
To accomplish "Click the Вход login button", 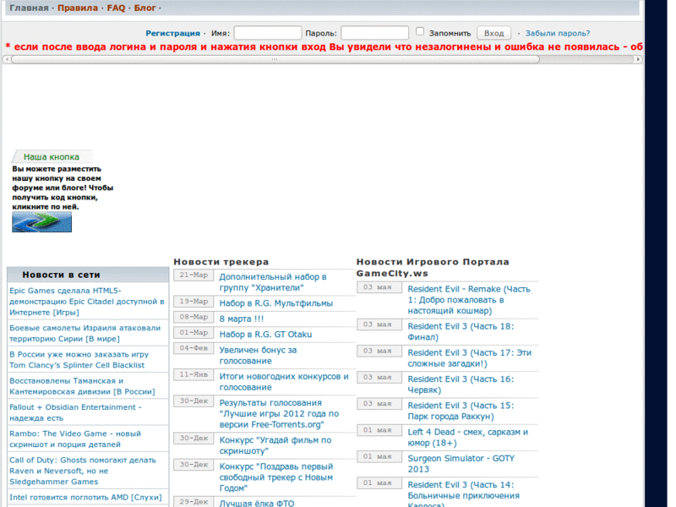I will [x=493, y=33].
